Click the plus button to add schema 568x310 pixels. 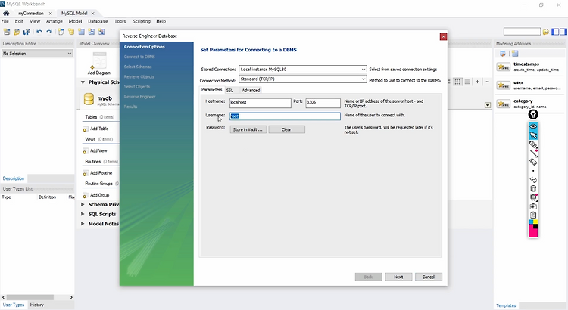[477, 82]
